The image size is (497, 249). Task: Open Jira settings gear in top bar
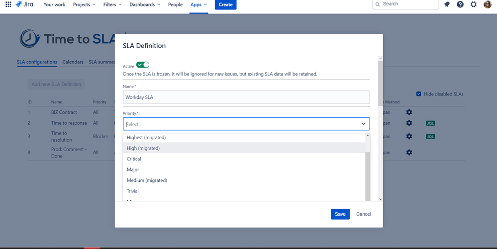474,4
